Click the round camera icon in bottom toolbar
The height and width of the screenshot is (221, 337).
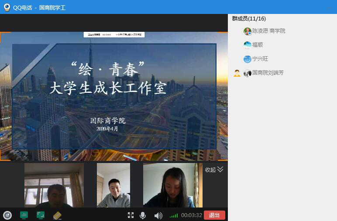[7, 215]
